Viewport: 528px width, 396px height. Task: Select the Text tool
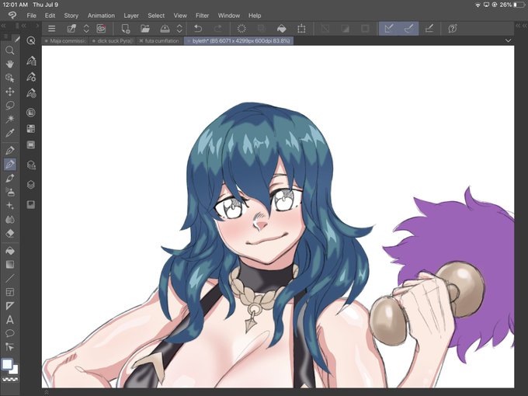pyautogui.click(x=10, y=320)
